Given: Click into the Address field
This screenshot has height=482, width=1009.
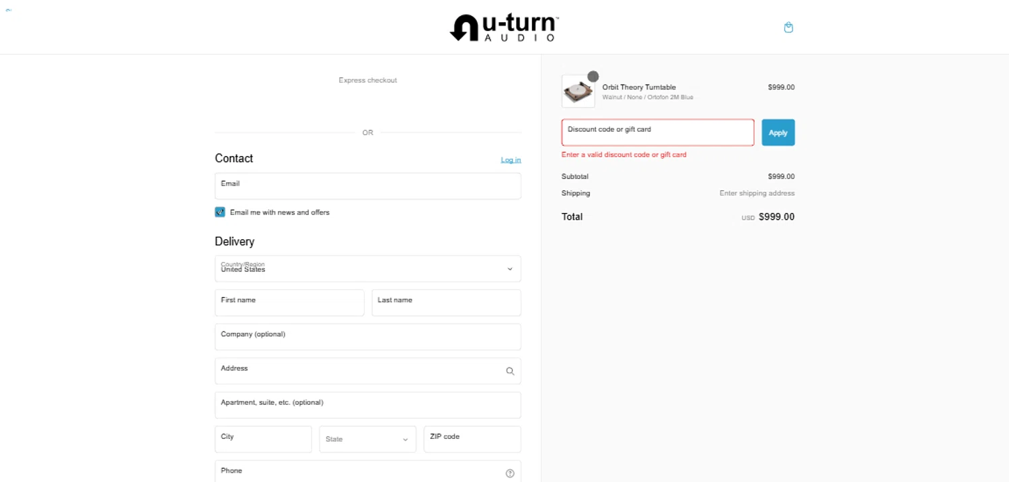Looking at the screenshot, I should coord(368,371).
